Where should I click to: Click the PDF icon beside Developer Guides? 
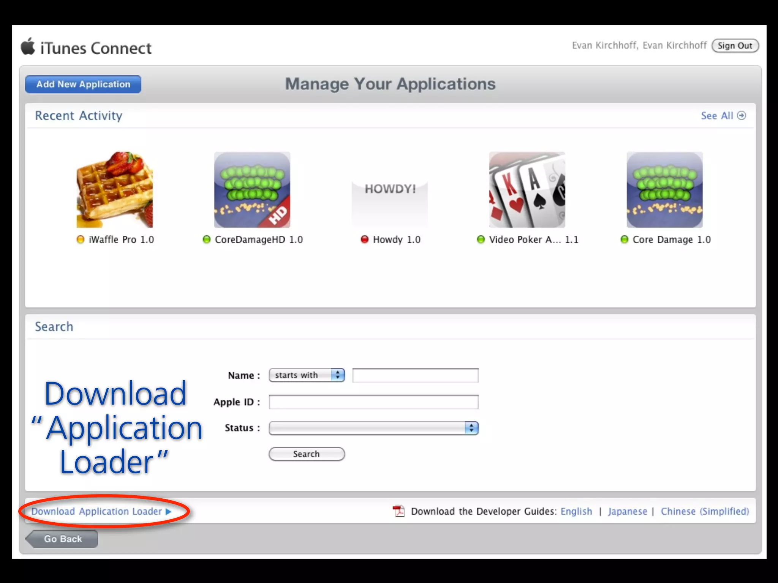click(x=399, y=511)
